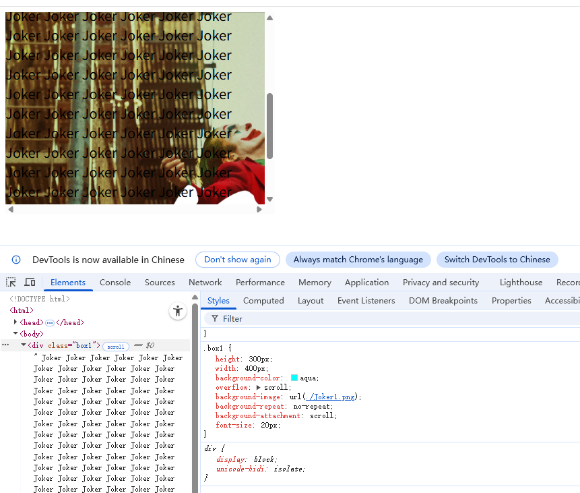Open the Layout sidebar tab

click(311, 300)
